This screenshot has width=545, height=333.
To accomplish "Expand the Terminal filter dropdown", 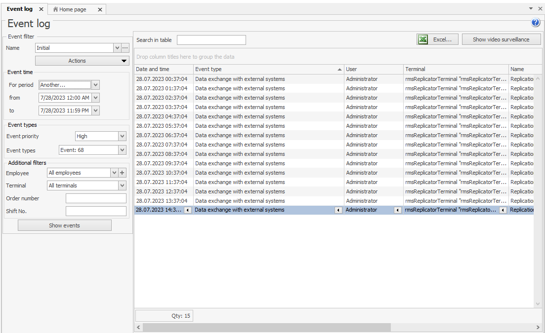I will coord(122,185).
